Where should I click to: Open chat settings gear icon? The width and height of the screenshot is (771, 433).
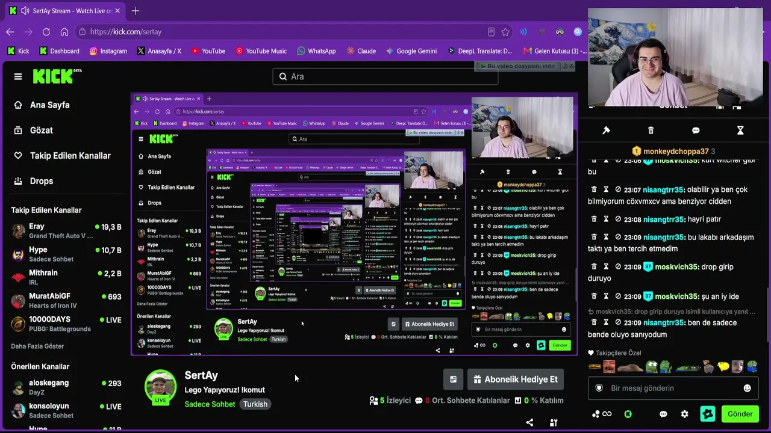684,414
